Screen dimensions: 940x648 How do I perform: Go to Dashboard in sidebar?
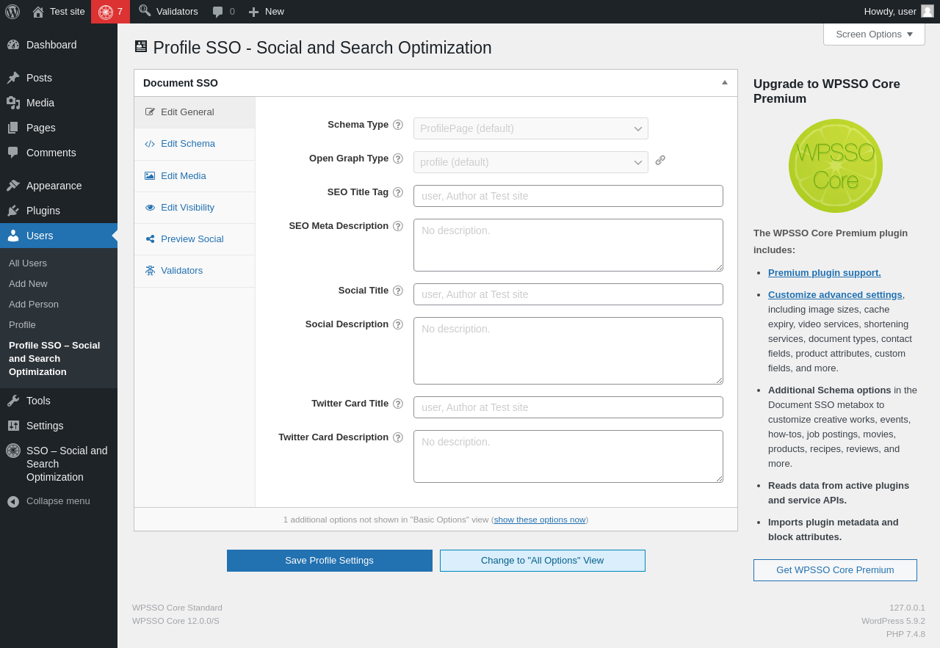coord(59,45)
